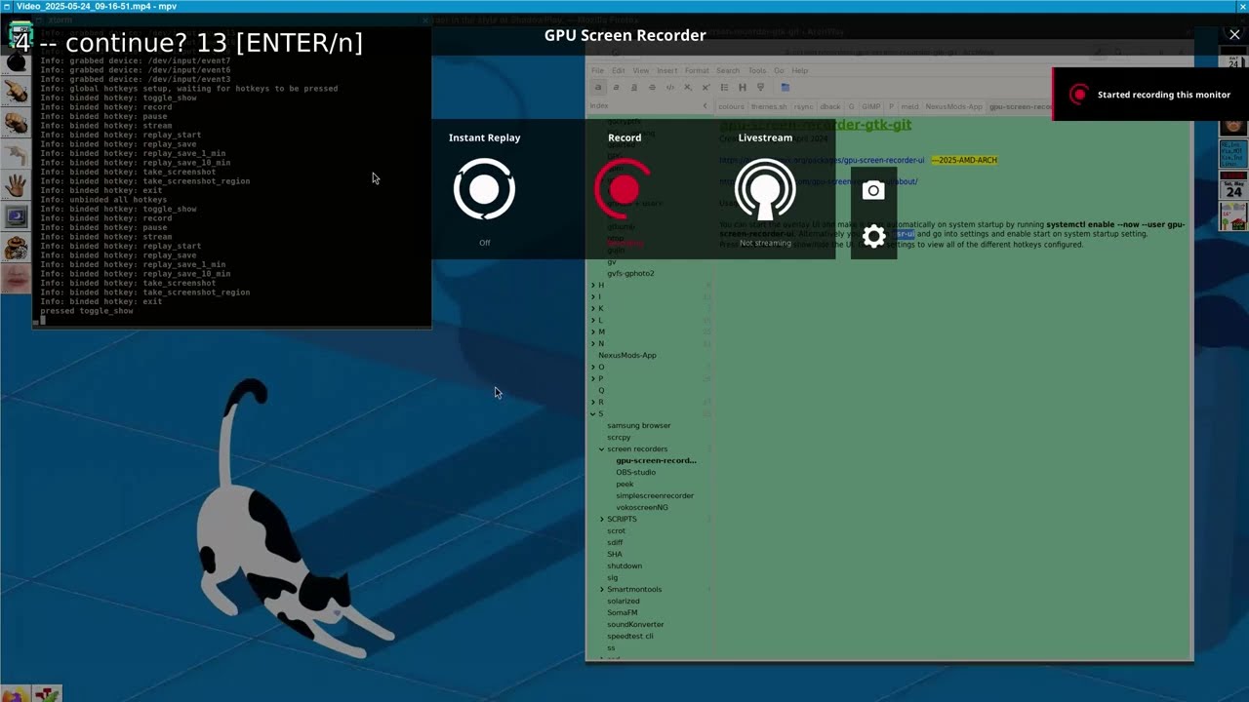Open settings via the gear icon
This screenshot has height=702, width=1249.
tap(873, 237)
